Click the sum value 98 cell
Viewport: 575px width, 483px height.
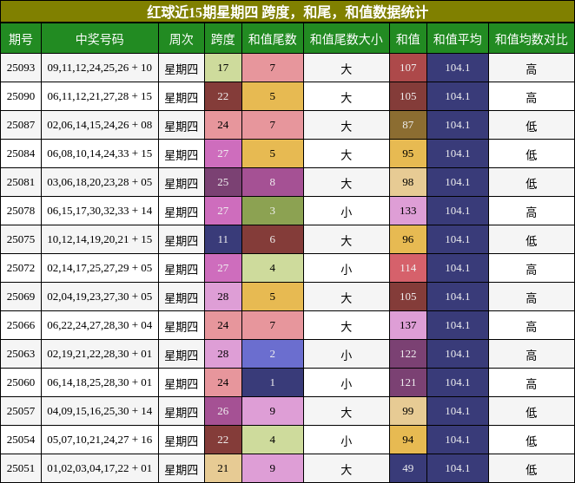(408, 182)
